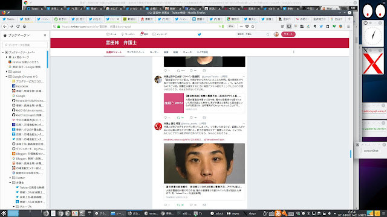Image resolution: width=387 pixels, height=217 pixels.
Task: Select the すべてのツイート tab
Action: (135, 52)
